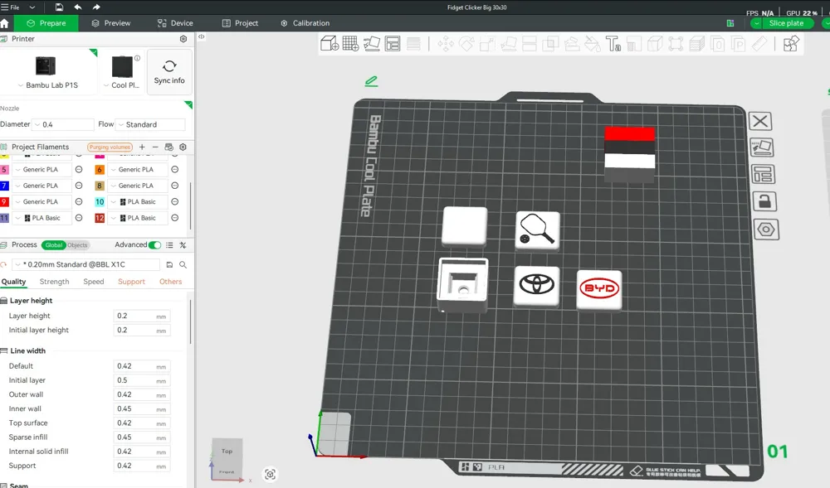
Task: Open the File menu dropdown arrow
Action: (x=32, y=7)
